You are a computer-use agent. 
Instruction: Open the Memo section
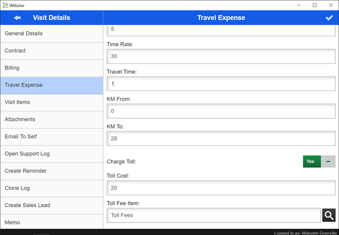(51, 222)
